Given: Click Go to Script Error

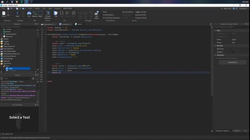Looking at the screenshot, I should 128,12.
